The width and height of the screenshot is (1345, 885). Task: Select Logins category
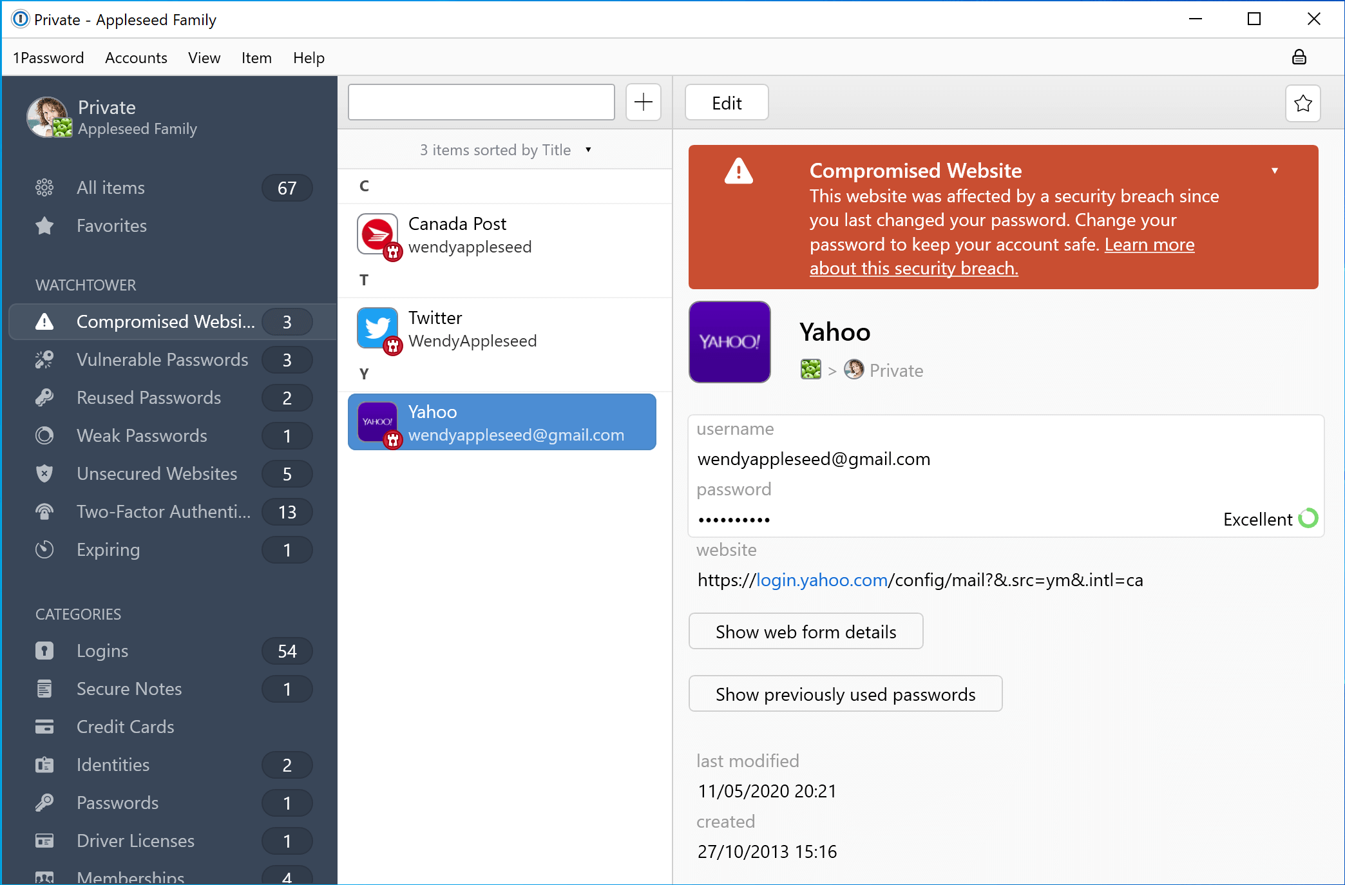(x=173, y=651)
